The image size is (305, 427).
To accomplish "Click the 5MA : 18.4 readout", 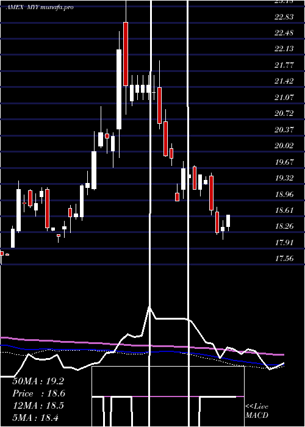I will (35, 417).
